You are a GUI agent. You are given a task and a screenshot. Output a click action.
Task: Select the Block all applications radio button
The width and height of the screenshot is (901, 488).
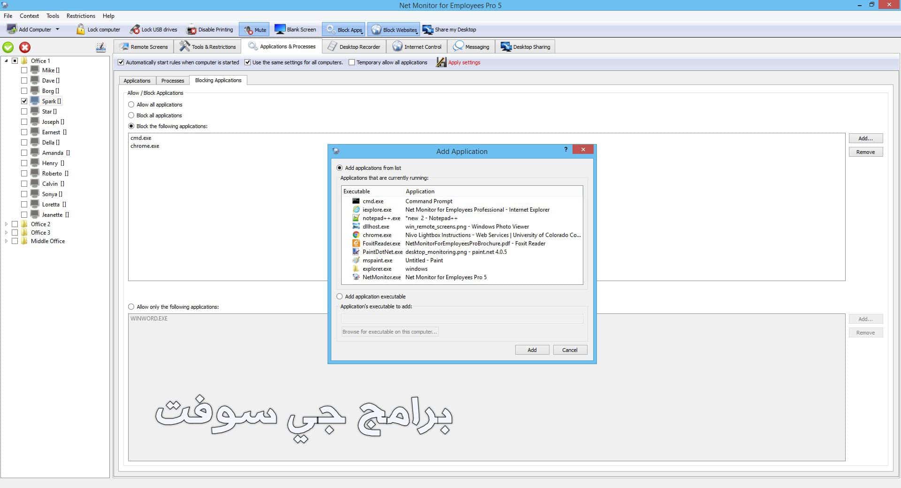(131, 115)
